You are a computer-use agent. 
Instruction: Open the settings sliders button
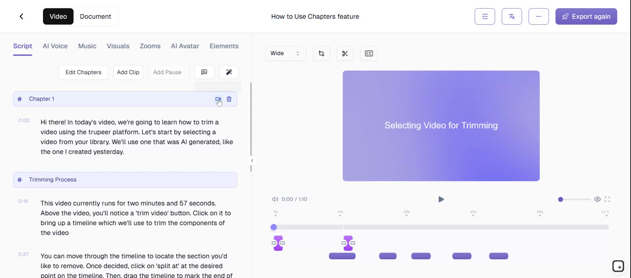coord(485,16)
